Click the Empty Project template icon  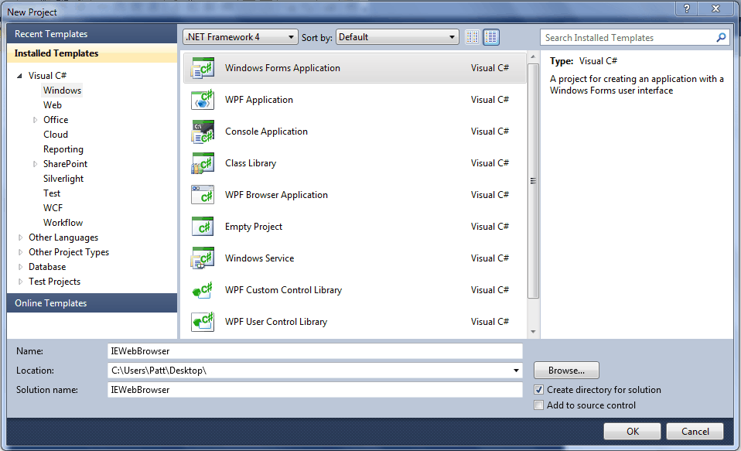202,227
